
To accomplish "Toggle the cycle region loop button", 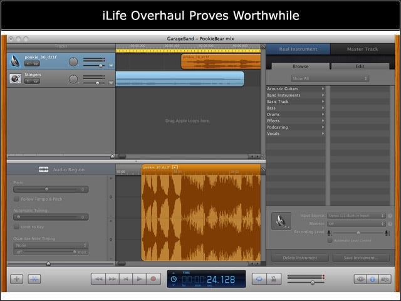I will pyautogui.click(x=259, y=278).
